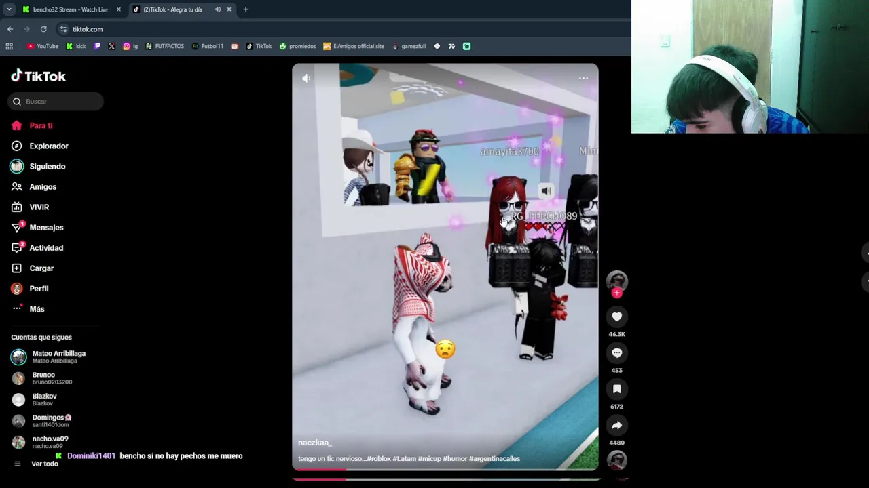The width and height of the screenshot is (869, 488).
Task: Open the Siguiendo feed
Action: tap(38, 166)
